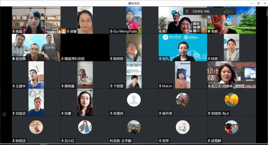Click the muted mic icon next to 皮霓静

[209, 141]
